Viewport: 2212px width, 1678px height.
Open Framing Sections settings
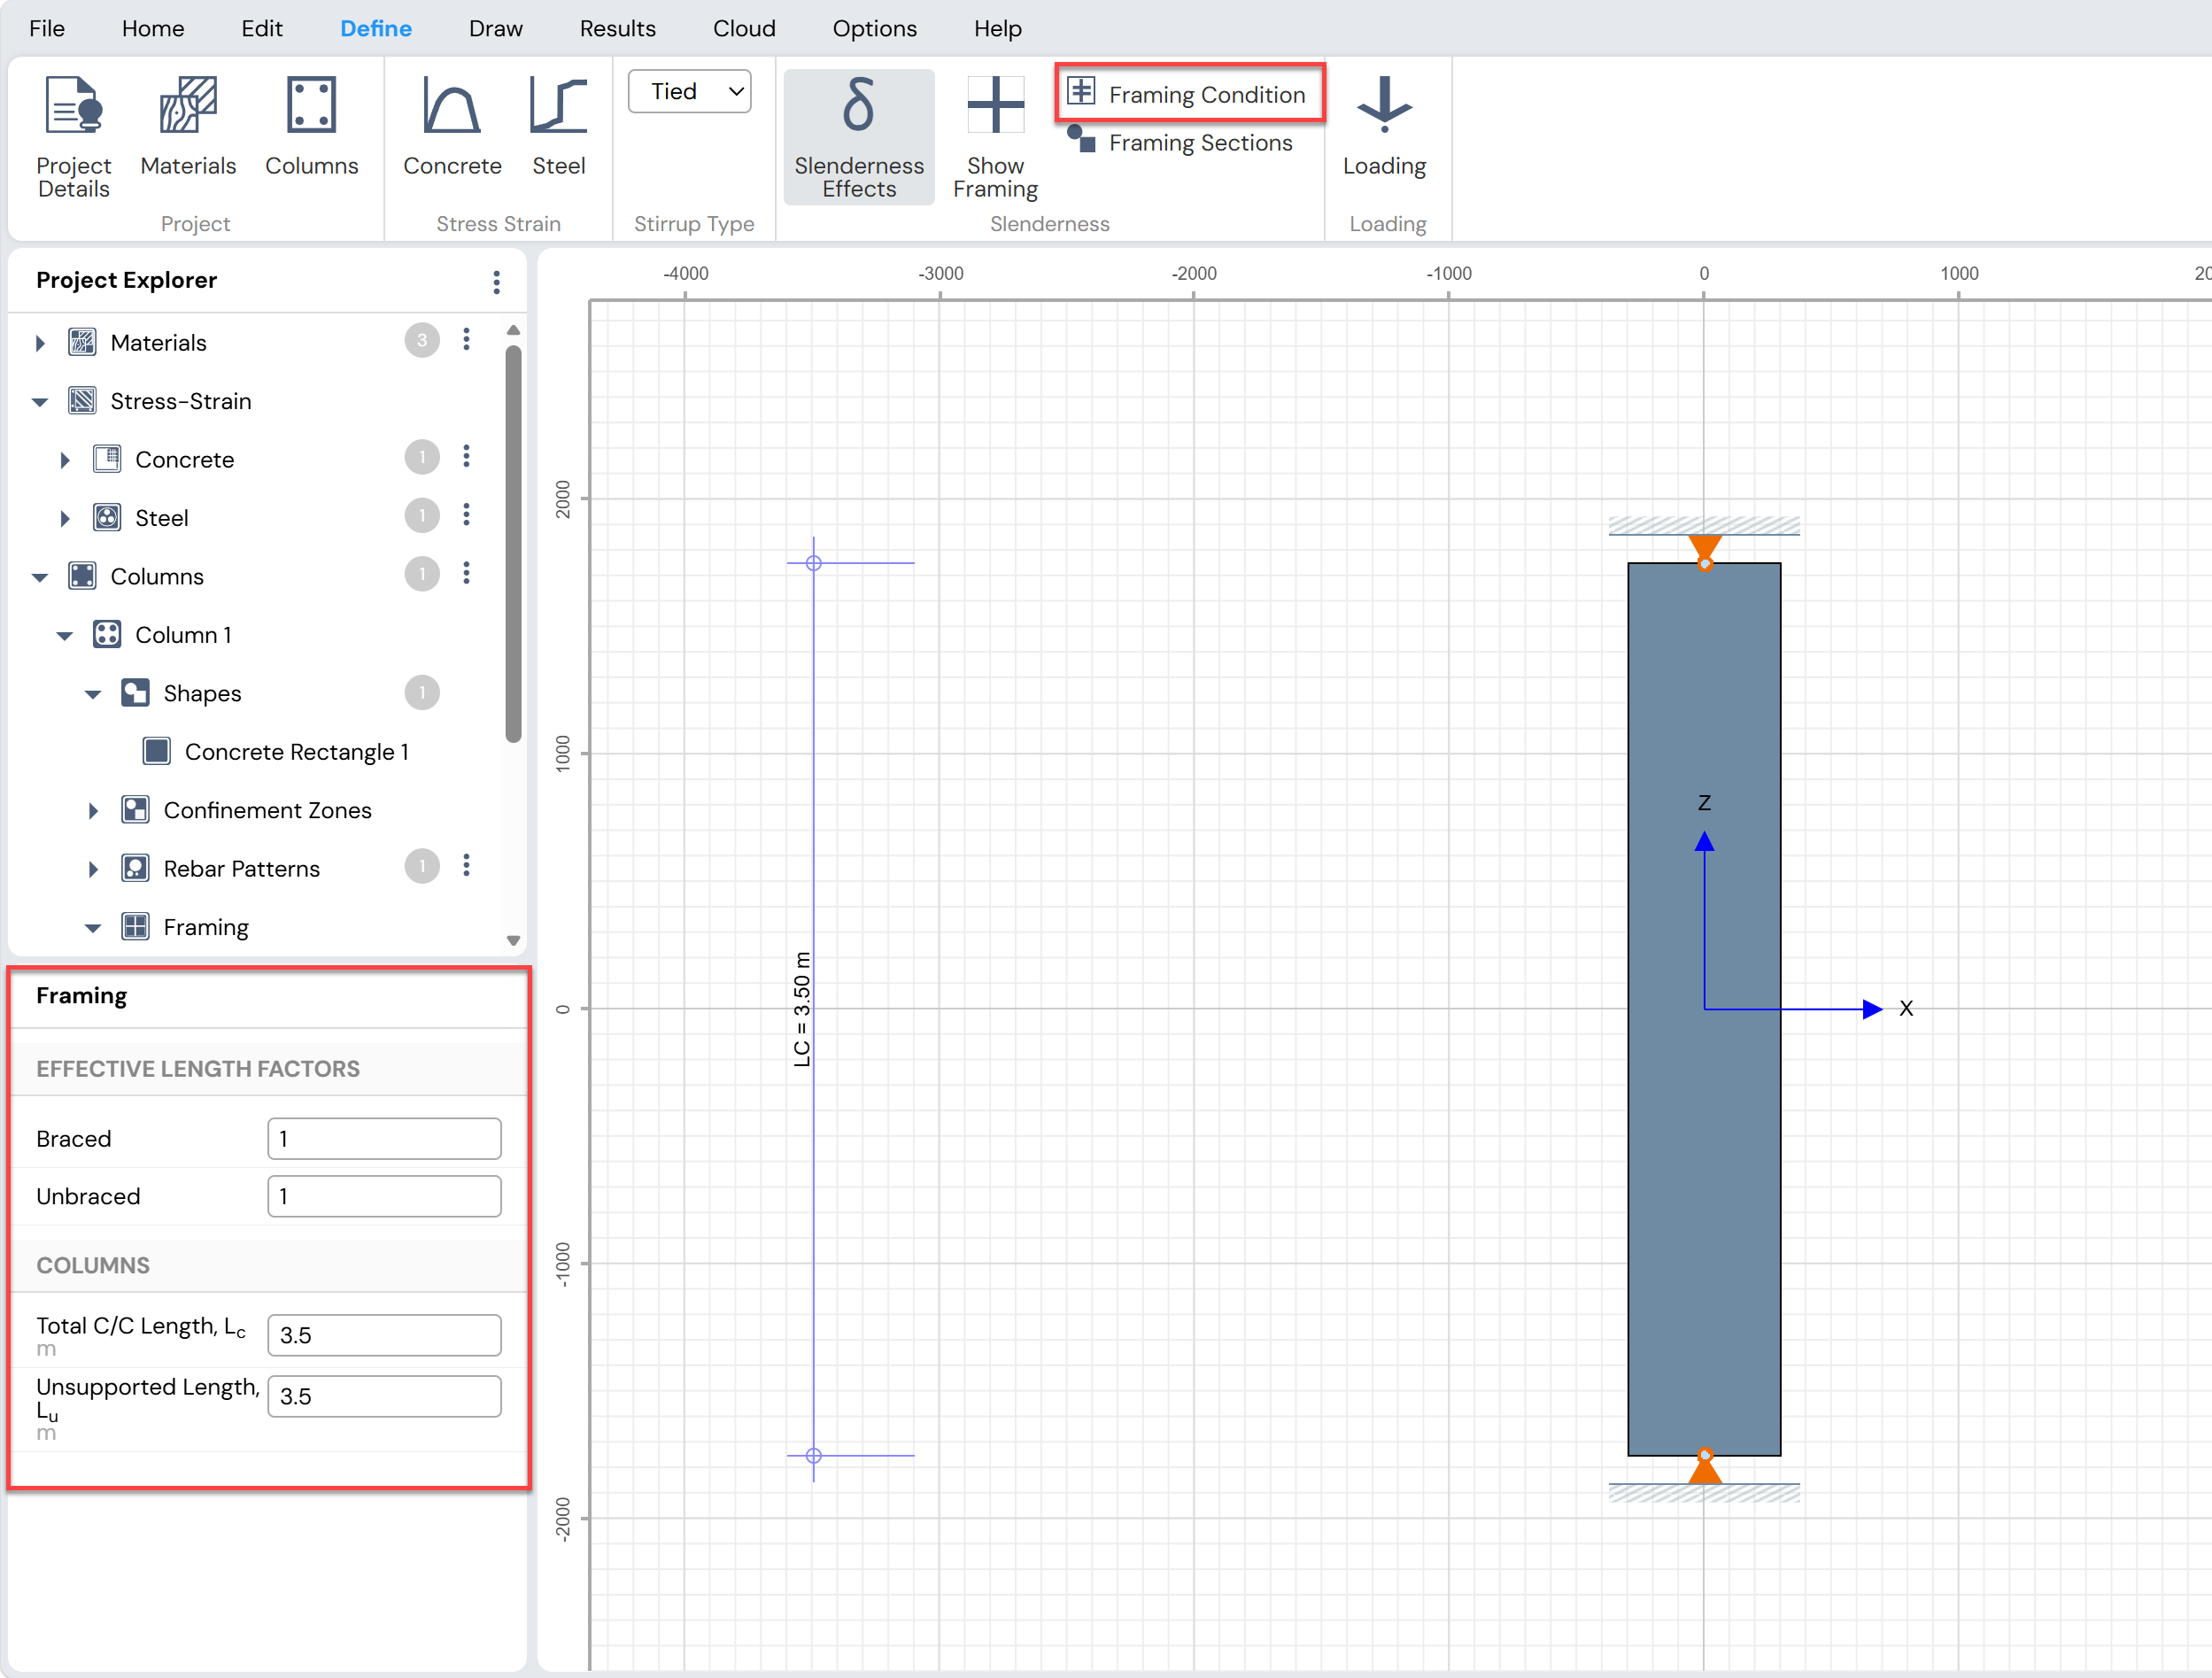[1181, 142]
